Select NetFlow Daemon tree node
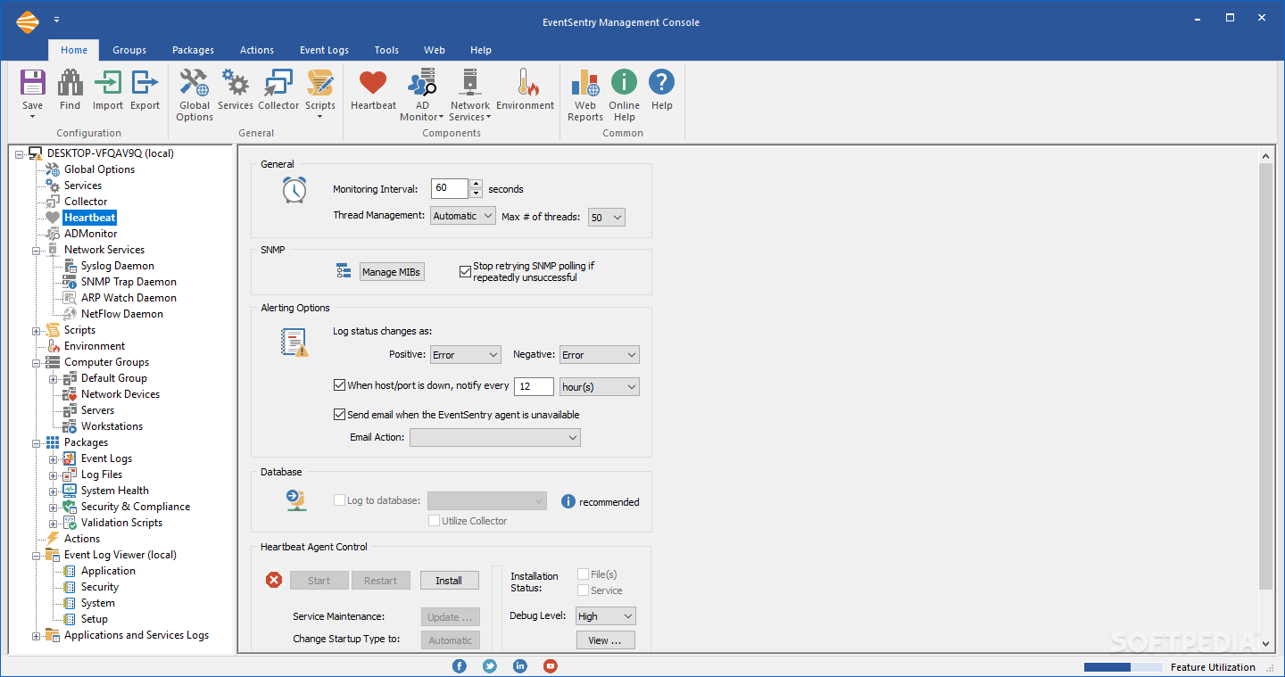This screenshot has width=1285, height=677. pos(122,314)
